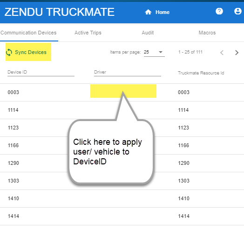Open the Audit tab
Image resolution: width=244 pixels, height=230 pixels.
point(148,33)
